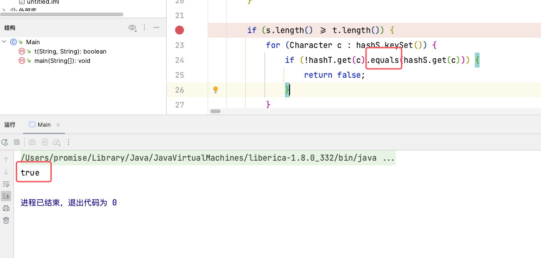Click the '.equals' call on line 24
Viewport: 541px width, 258px height.
pos(384,60)
